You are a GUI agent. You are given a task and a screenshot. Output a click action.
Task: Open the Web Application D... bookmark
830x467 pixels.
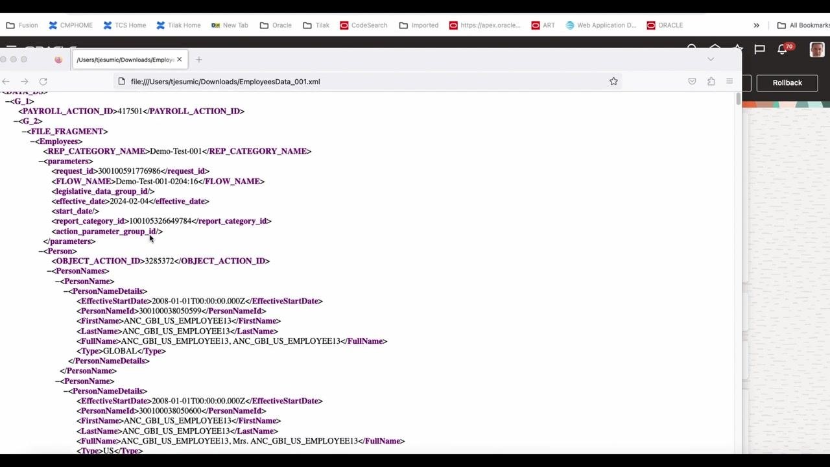tap(600, 25)
